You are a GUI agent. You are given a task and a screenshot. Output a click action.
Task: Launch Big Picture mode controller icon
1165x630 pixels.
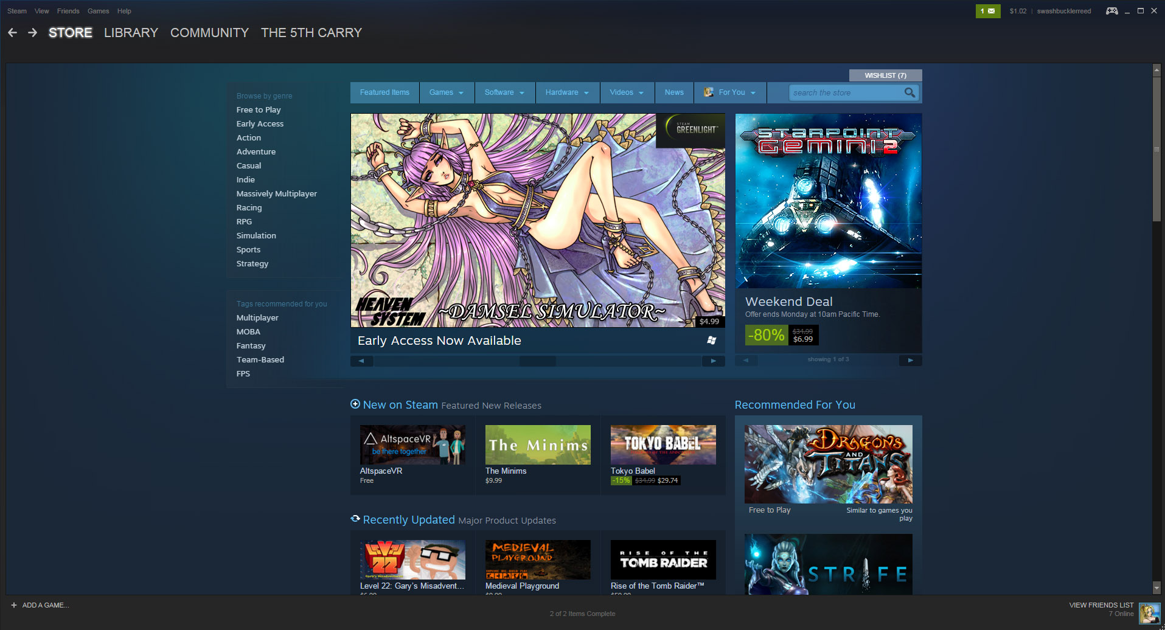point(1111,11)
